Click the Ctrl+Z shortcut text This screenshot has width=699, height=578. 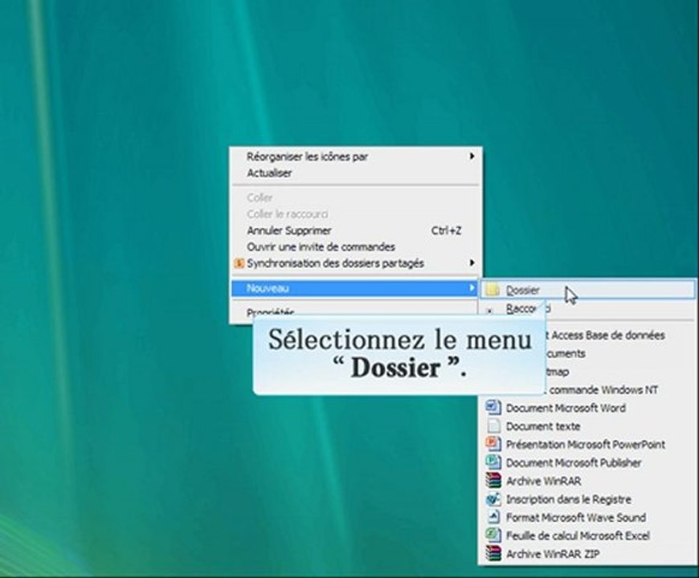[446, 230]
